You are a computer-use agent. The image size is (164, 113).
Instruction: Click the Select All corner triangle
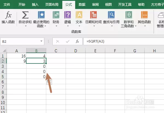click(4, 51)
